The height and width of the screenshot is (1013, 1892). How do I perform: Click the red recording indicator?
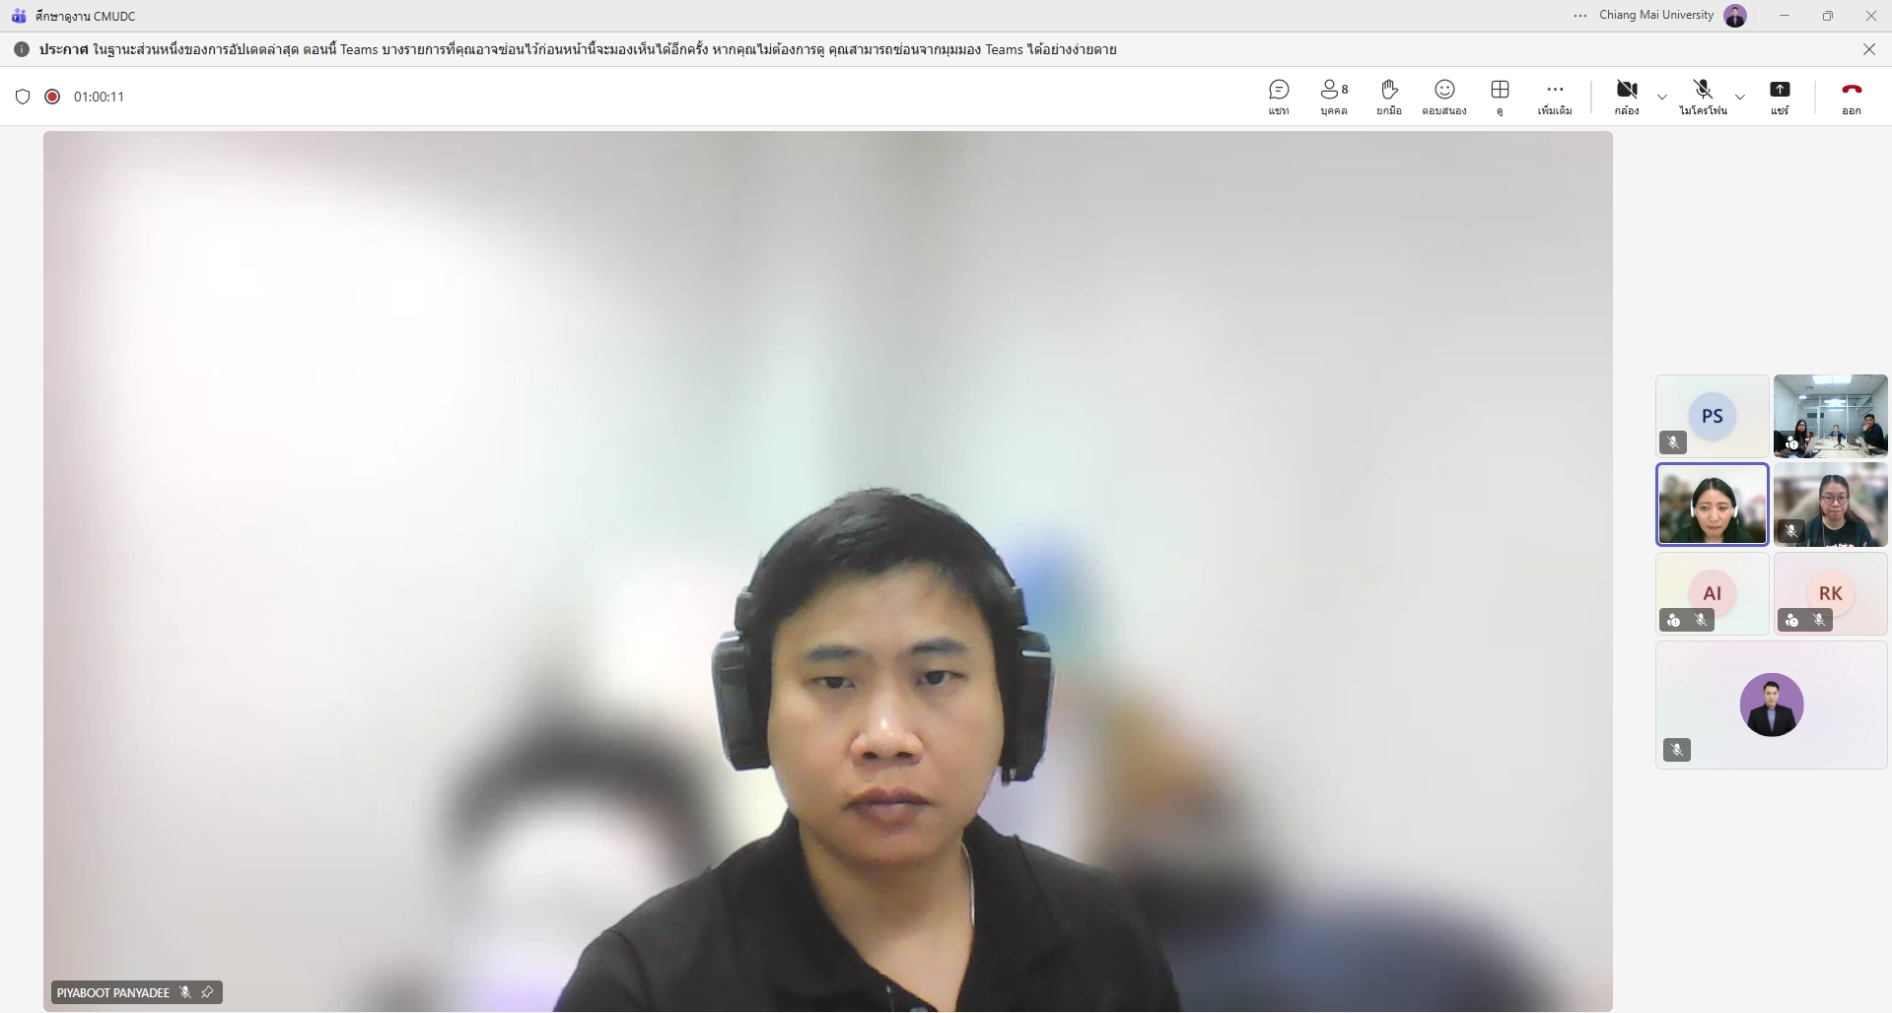[x=52, y=97]
